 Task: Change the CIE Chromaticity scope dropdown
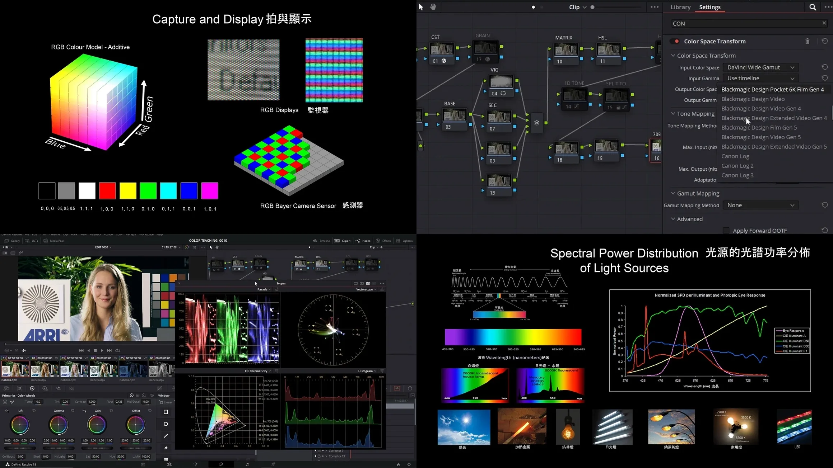coord(258,371)
